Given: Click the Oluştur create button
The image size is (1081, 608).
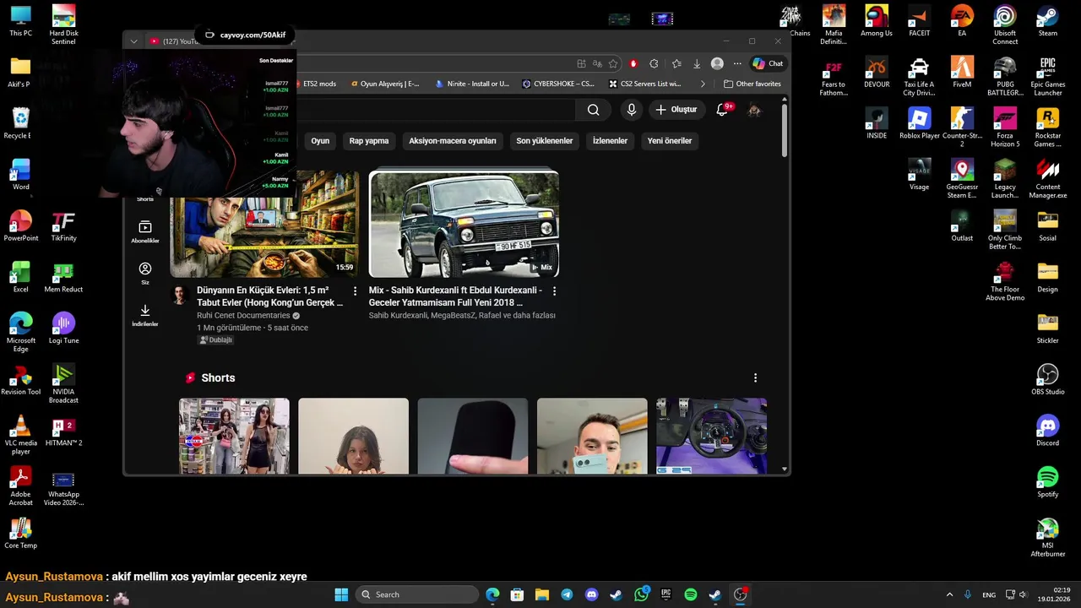Looking at the screenshot, I should pyautogui.click(x=676, y=110).
